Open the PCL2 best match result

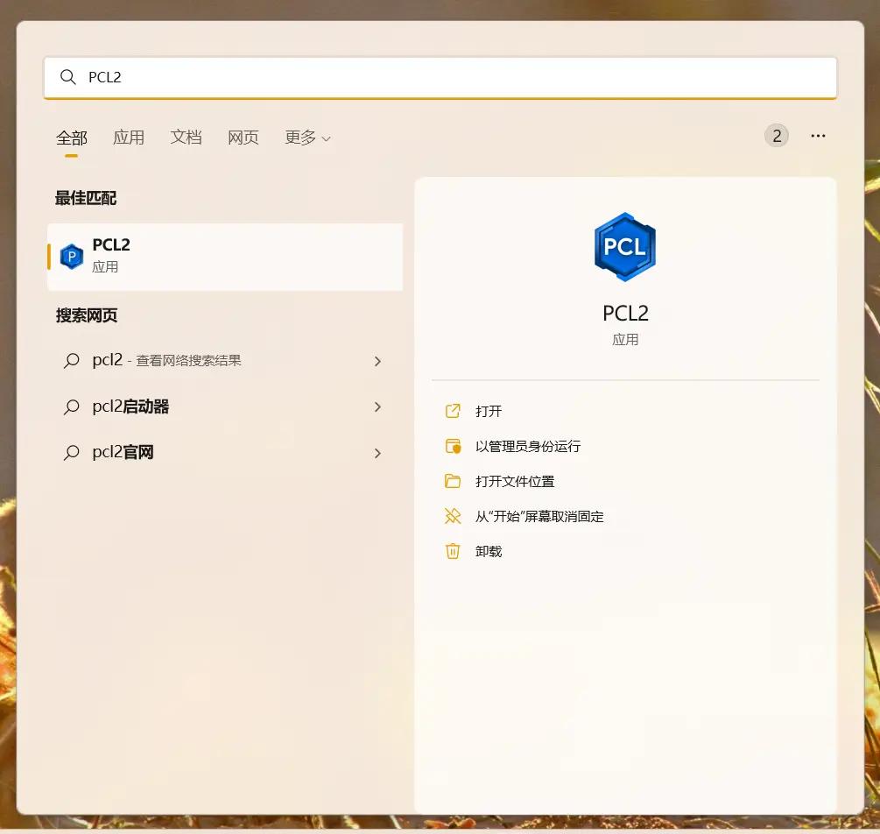point(225,257)
